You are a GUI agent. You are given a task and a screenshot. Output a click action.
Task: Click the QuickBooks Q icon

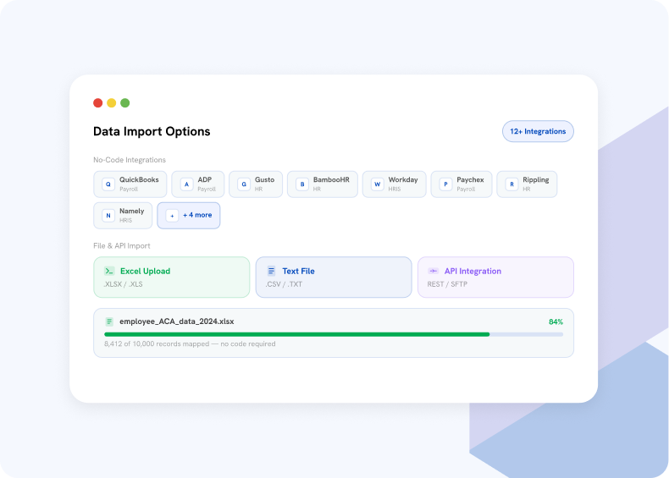point(108,184)
